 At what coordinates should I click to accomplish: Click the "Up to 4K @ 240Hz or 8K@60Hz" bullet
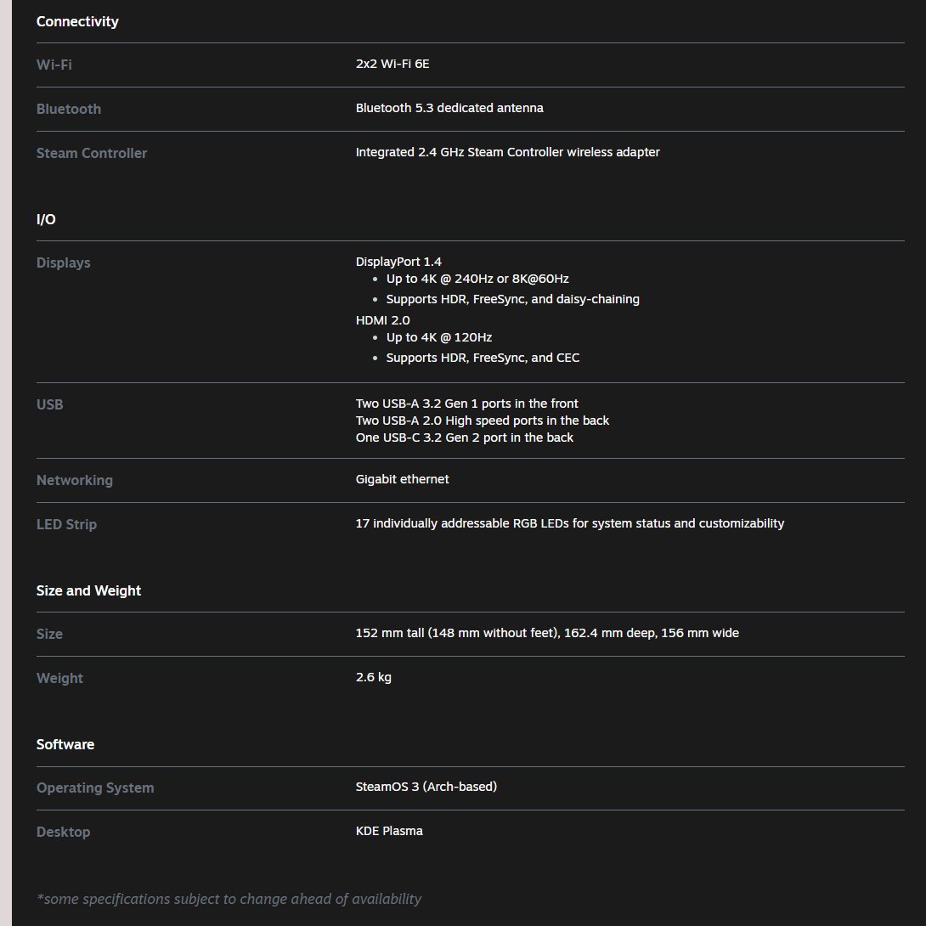pos(477,279)
